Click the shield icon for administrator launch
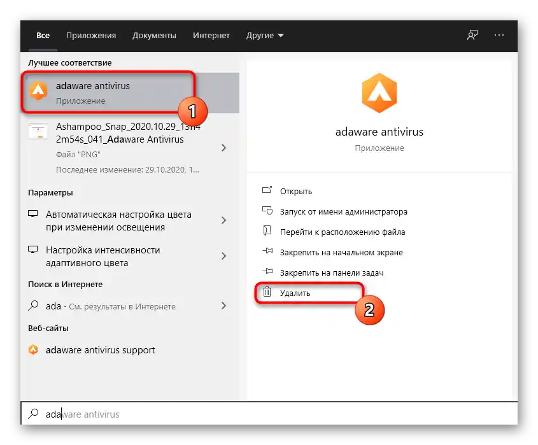The image size is (538, 445). pos(268,211)
